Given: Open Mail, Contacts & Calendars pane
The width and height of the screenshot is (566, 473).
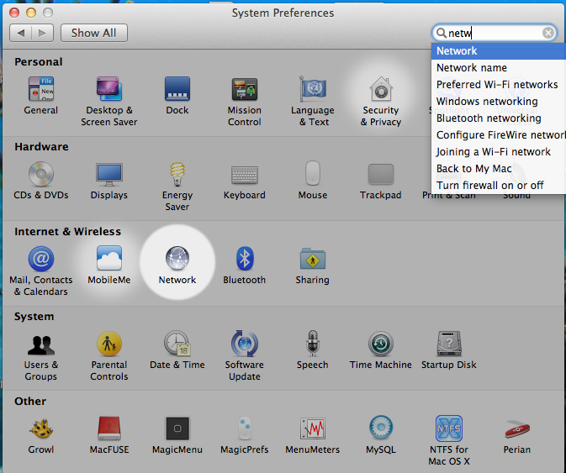Looking at the screenshot, I should [41, 271].
